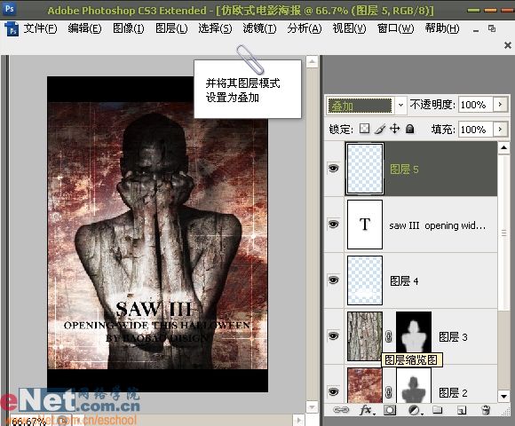Image resolution: width=515 pixels, height=426 pixels.
Task: Click the poster image in the canvas
Action: [158, 234]
